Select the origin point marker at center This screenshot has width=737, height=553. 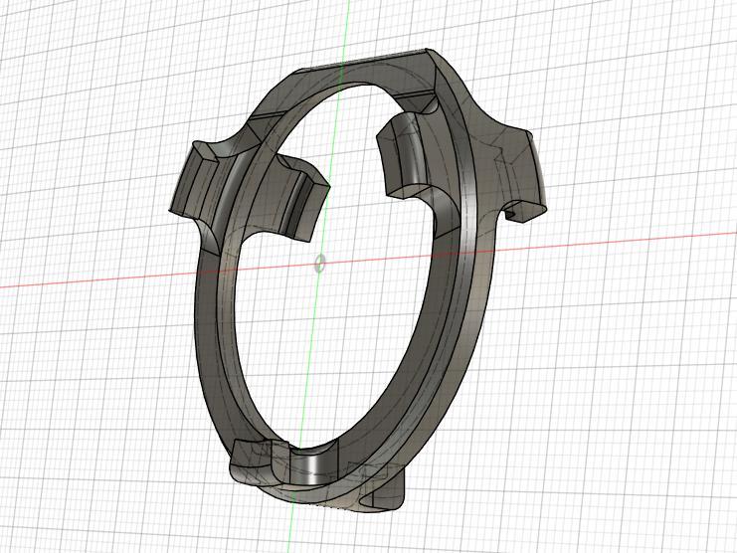[320, 264]
